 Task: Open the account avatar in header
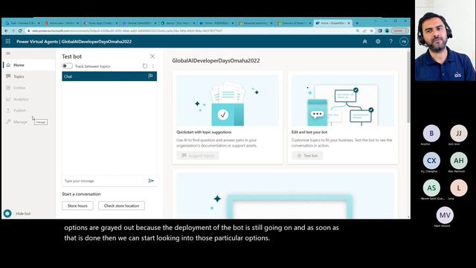point(404,42)
